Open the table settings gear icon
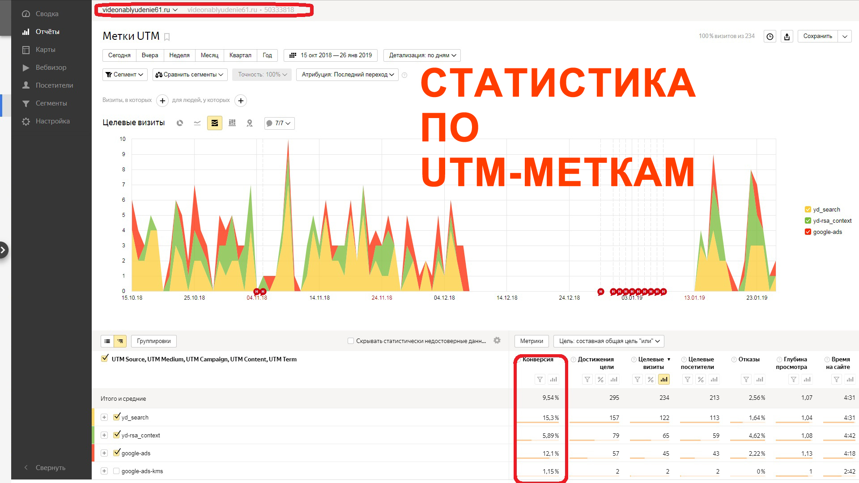The image size is (859, 483). click(x=497, y=340)
